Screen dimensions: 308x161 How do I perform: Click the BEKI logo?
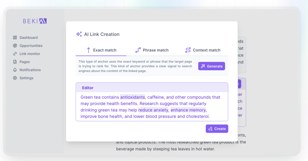pyautogui.click(x=35, y=21)
